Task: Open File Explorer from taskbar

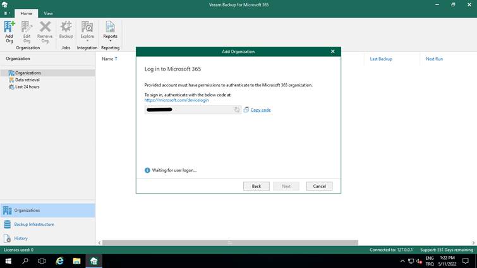Action: pos(76,261)
